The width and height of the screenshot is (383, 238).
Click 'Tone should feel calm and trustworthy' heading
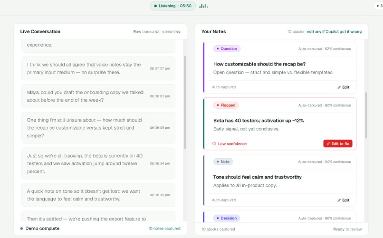coord(257,177)
